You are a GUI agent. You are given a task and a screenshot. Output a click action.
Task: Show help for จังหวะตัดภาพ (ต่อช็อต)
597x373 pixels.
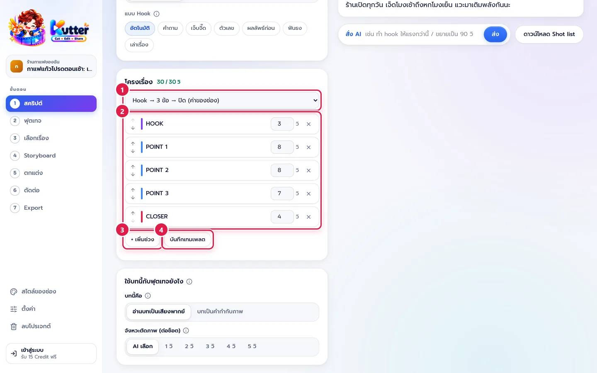(186, 330)
